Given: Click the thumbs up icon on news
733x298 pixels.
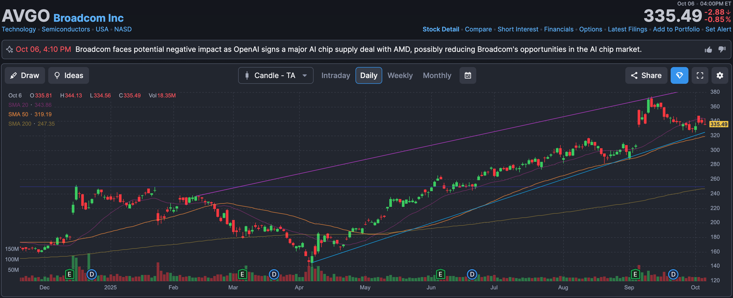Looking at the screenshot, I should point(708,50).
